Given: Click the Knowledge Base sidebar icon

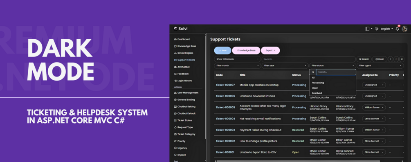Looking at the screenshot, I should click(175, 46).
